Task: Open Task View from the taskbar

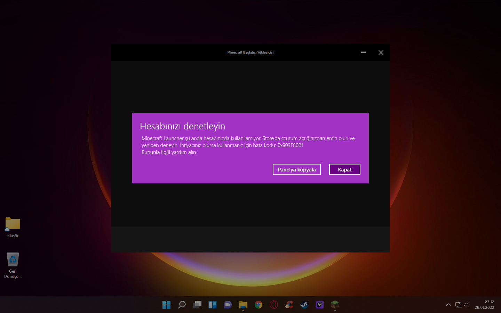Action: coord(197,305)
